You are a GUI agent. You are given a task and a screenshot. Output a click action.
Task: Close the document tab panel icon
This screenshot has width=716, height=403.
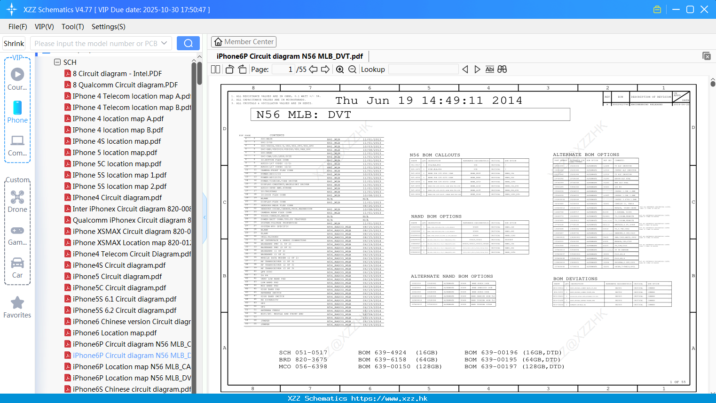tap(707, 56)
